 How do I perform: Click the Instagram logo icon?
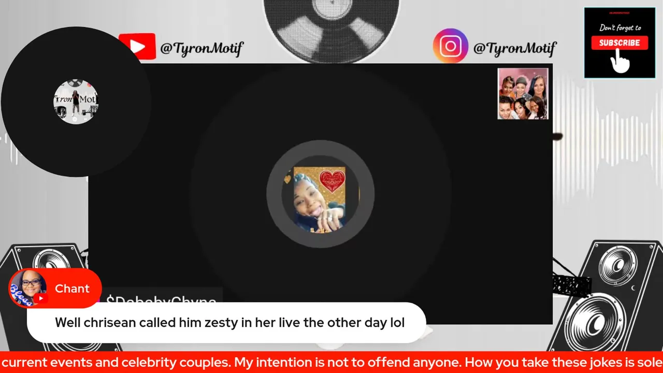(x=450, y=47)
